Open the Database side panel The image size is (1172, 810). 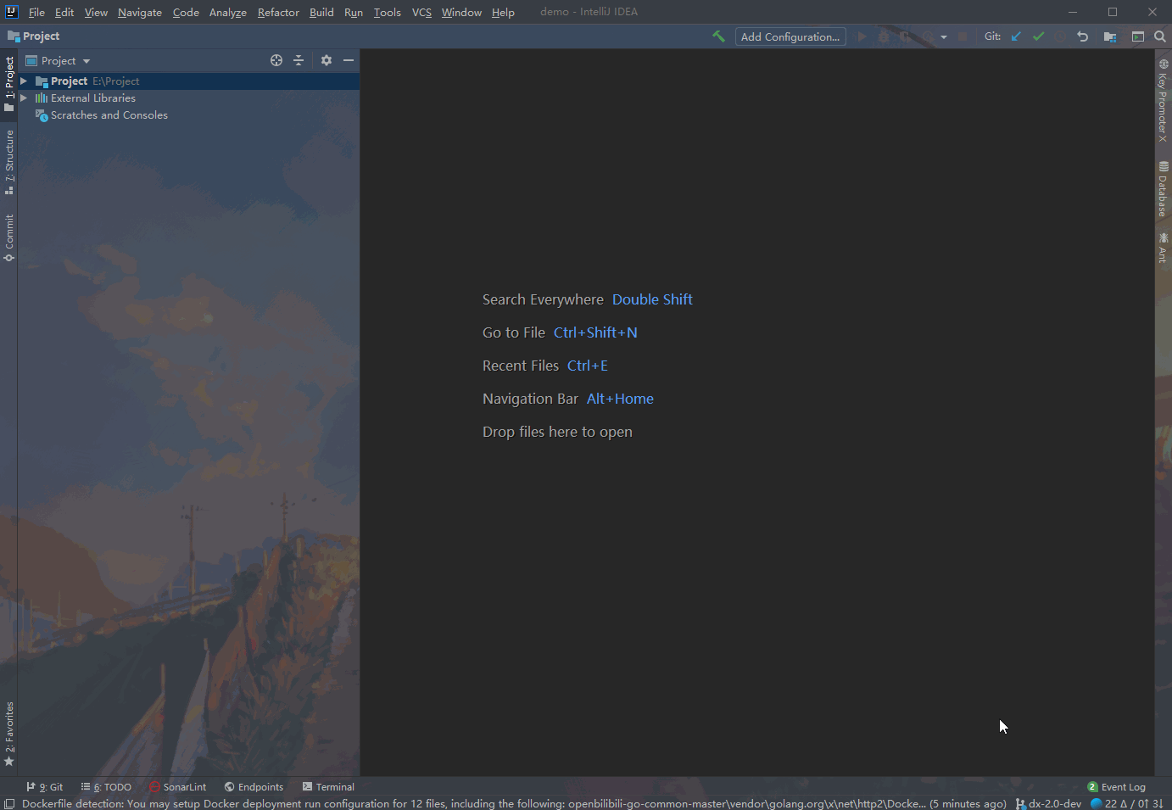(1163, 189)
